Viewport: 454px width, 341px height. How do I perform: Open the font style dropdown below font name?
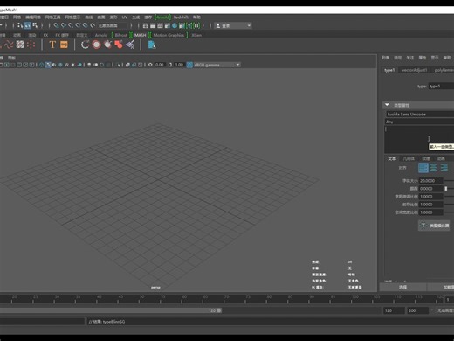[419, 122]
